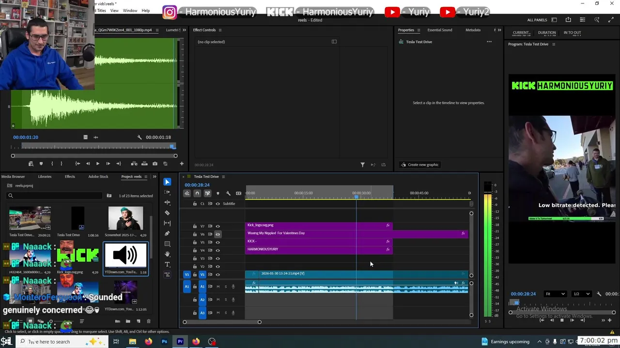Click Insert button in Source monitor
The image size is (620, 348).
(x=134, y=164)
